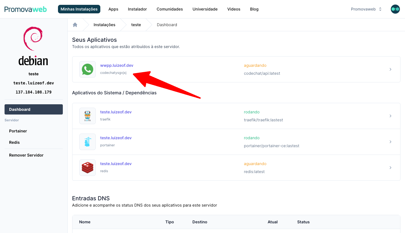This screenshot has height=233, width=405.
Task: Open Blog in top navigation
Action: pos(254,9)
